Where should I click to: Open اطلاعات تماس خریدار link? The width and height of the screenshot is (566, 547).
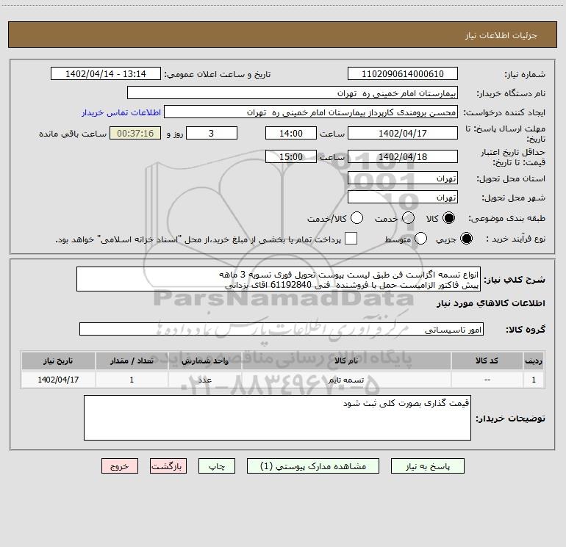point(121,112)
